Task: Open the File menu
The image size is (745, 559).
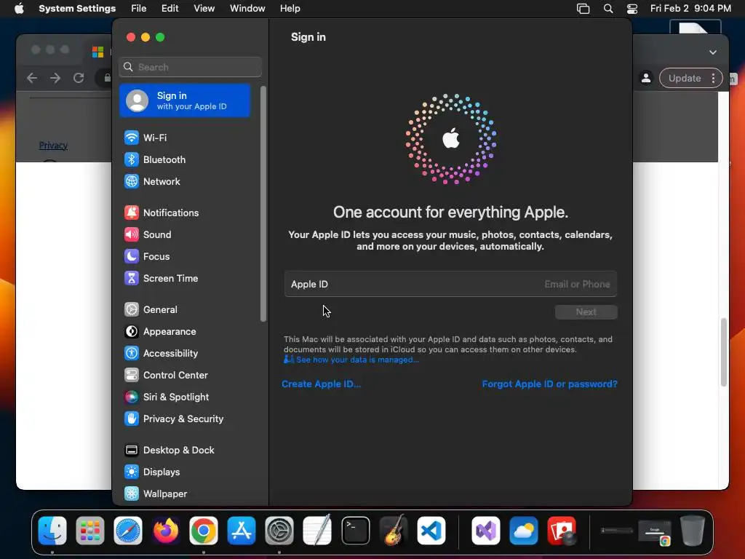Action: pos(139,9)
